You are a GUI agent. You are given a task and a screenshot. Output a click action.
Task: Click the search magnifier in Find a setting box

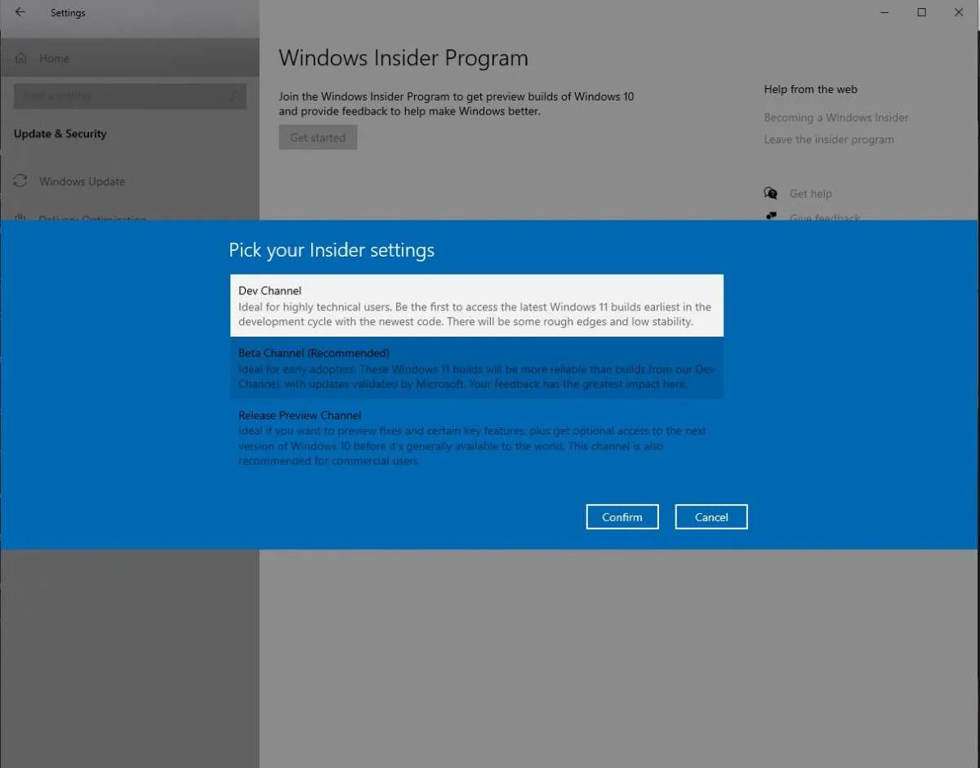click(235, 96)
